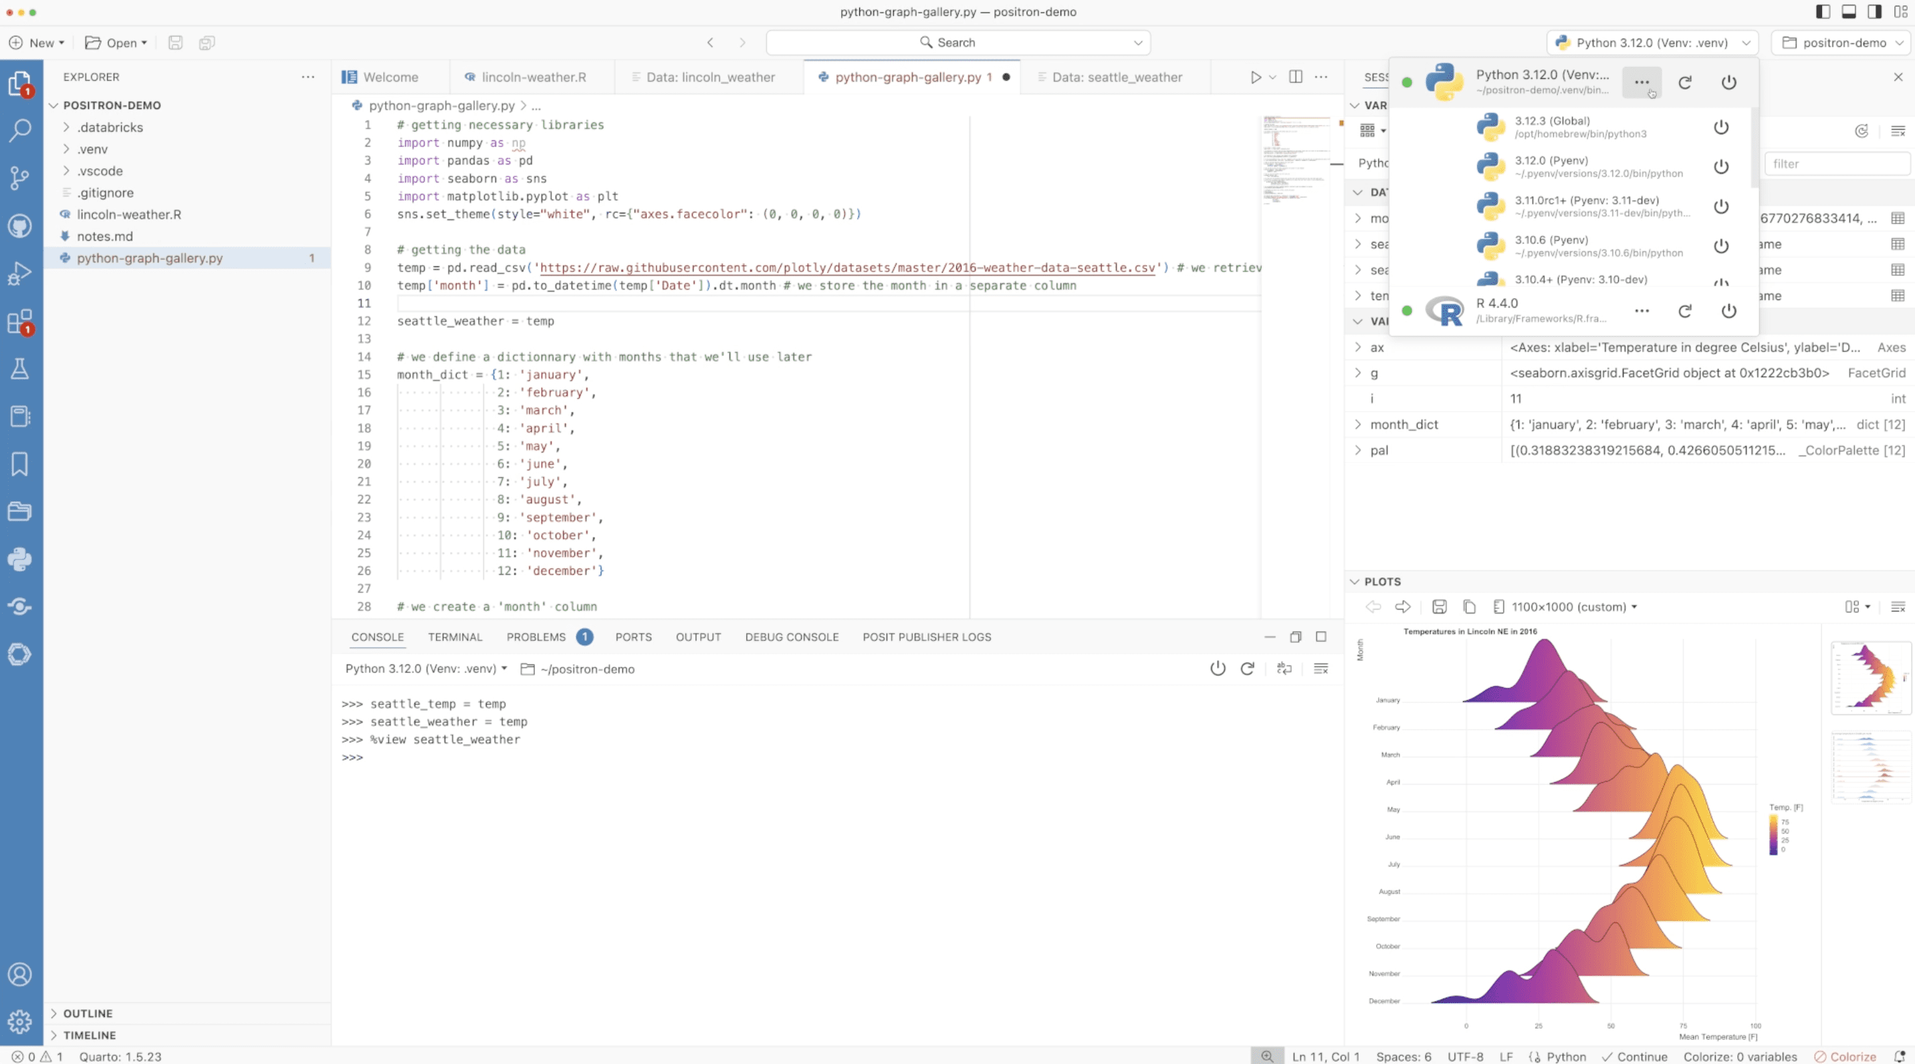Save the current plot with the save icon
1915x1064 pixels.
(1439, 607)
